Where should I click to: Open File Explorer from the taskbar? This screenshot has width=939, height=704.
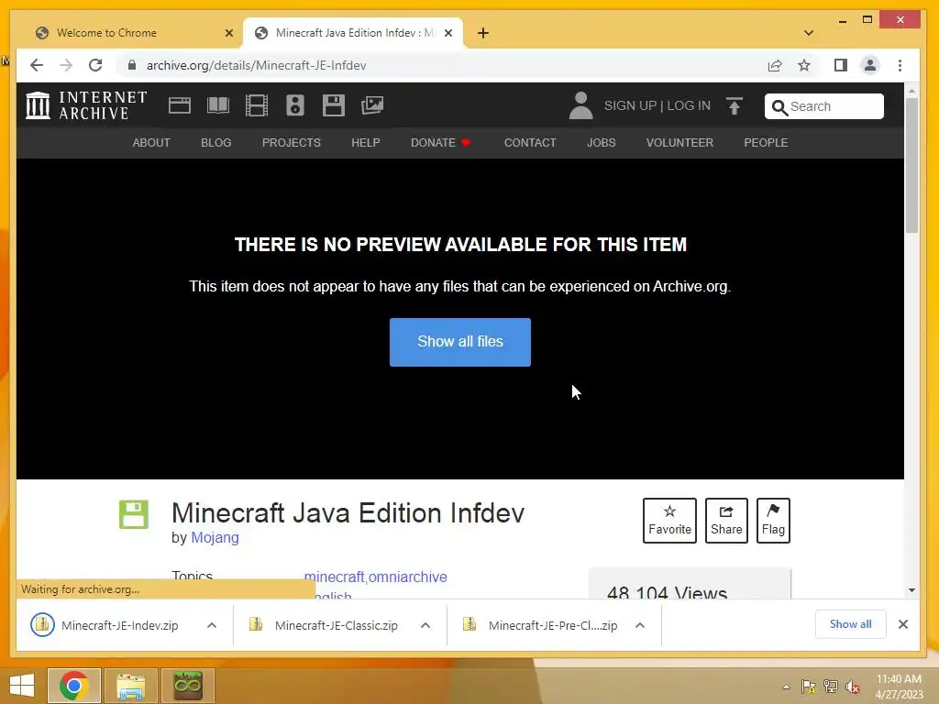[x=130, y=686]
